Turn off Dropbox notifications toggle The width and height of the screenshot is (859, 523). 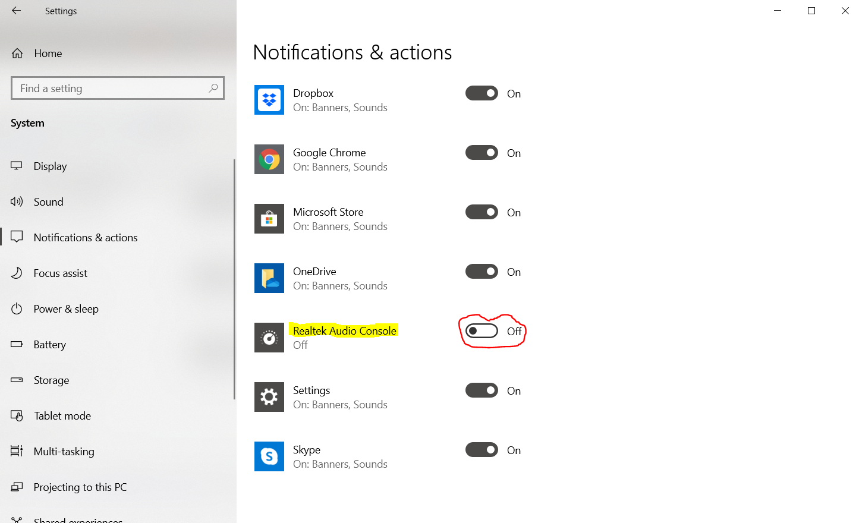(482, 93)
